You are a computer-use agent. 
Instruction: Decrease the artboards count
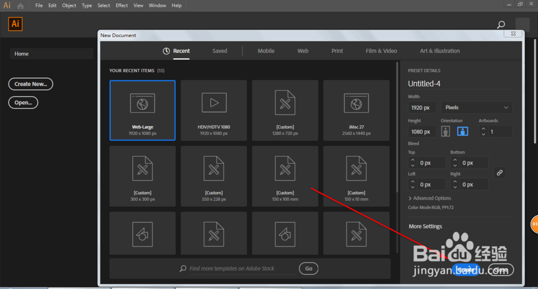pos(484,134)
